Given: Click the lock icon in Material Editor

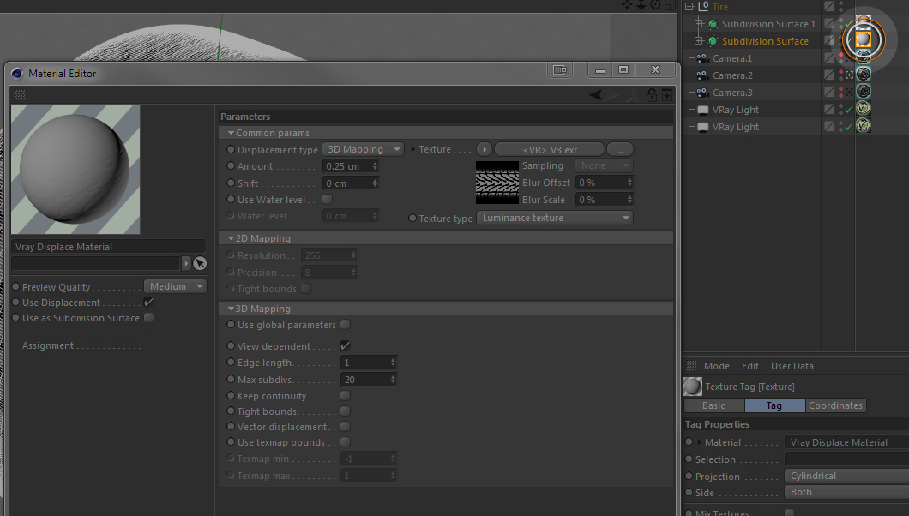Looking at the screenshot, I should [652, 95].
